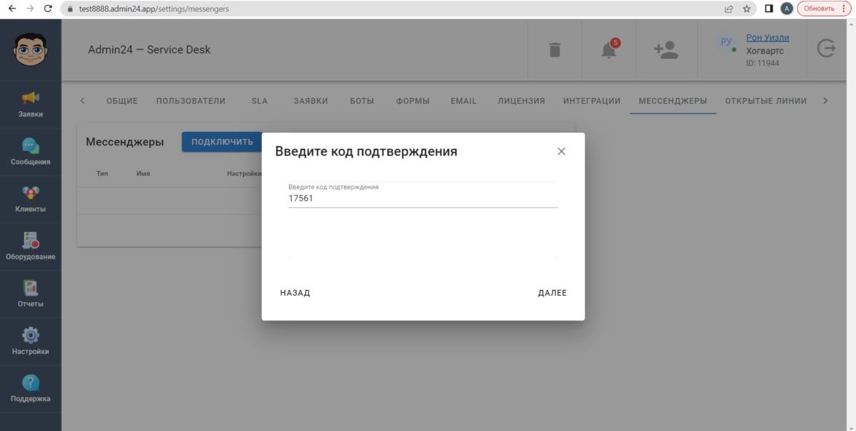Open the trash bin icon in header

point(555,50)
